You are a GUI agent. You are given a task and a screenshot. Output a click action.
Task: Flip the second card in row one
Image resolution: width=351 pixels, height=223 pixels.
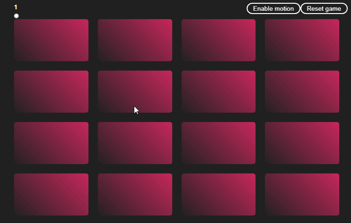[135, 40]
